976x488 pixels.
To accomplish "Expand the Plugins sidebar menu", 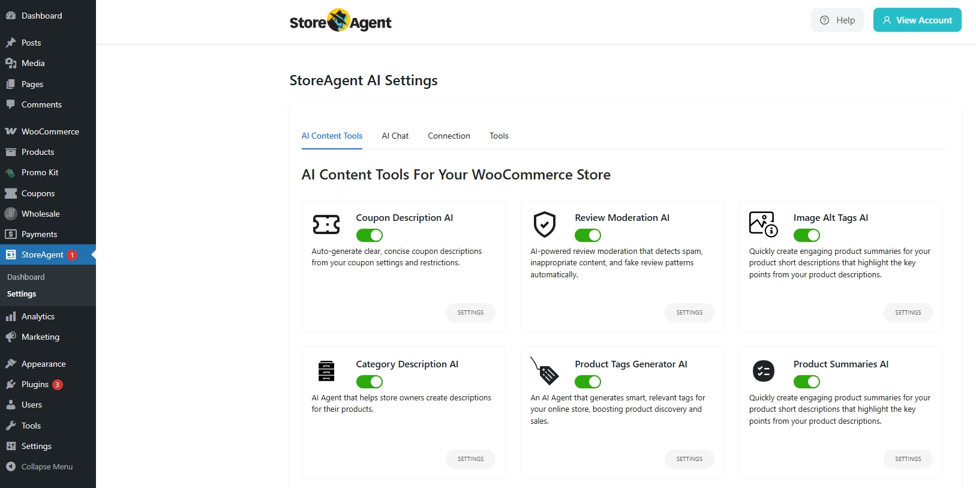I will [35, 384].
